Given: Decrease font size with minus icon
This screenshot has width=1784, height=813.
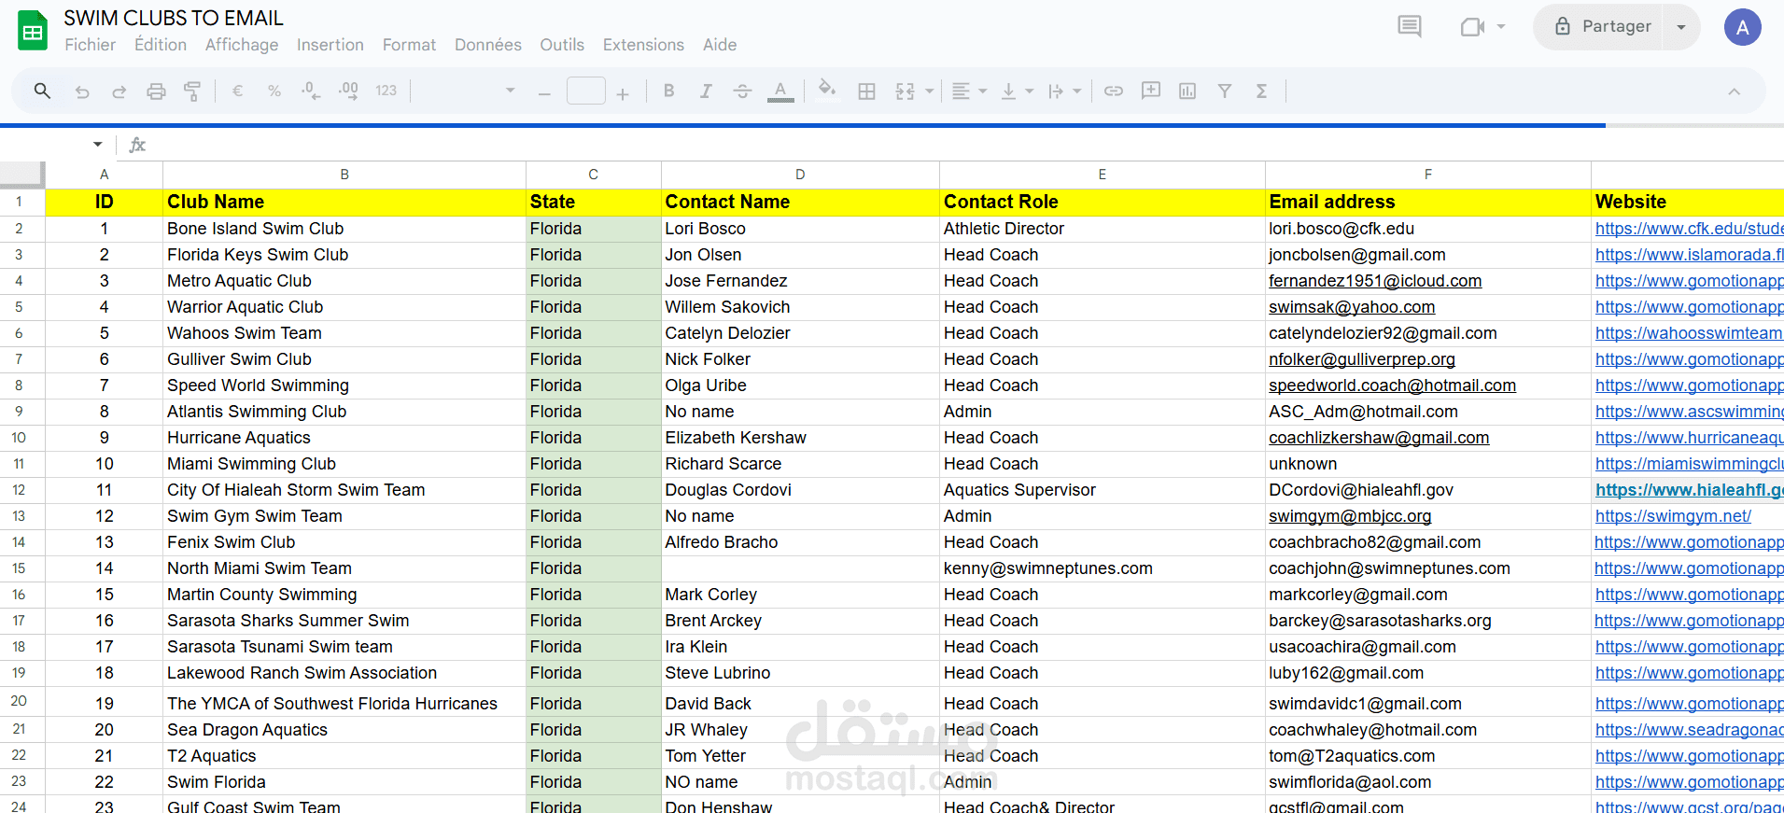Looking at the screenshot, I should [x=544, y=92].
